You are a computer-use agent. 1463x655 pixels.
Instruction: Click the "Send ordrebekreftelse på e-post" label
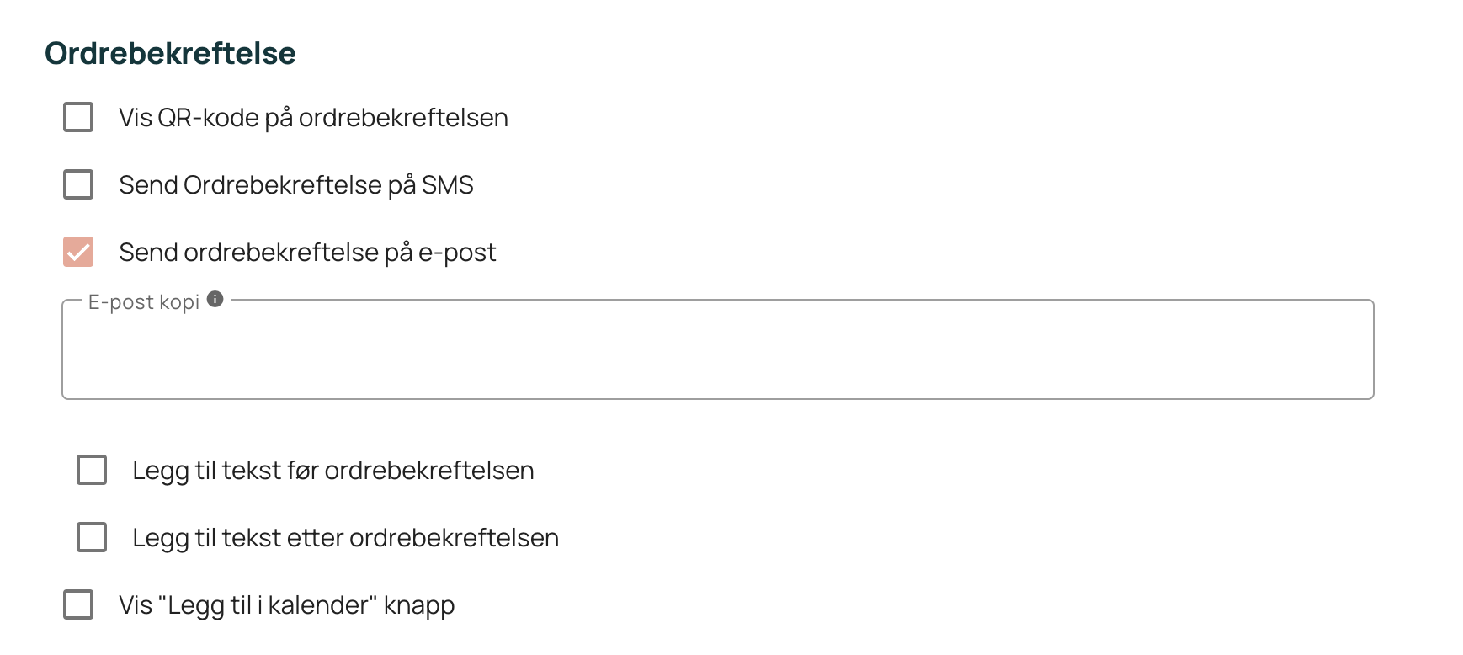307,253
